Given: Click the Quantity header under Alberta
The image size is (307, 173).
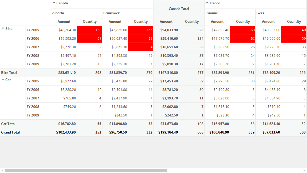Looking at the screenshot, I should 89,22.
